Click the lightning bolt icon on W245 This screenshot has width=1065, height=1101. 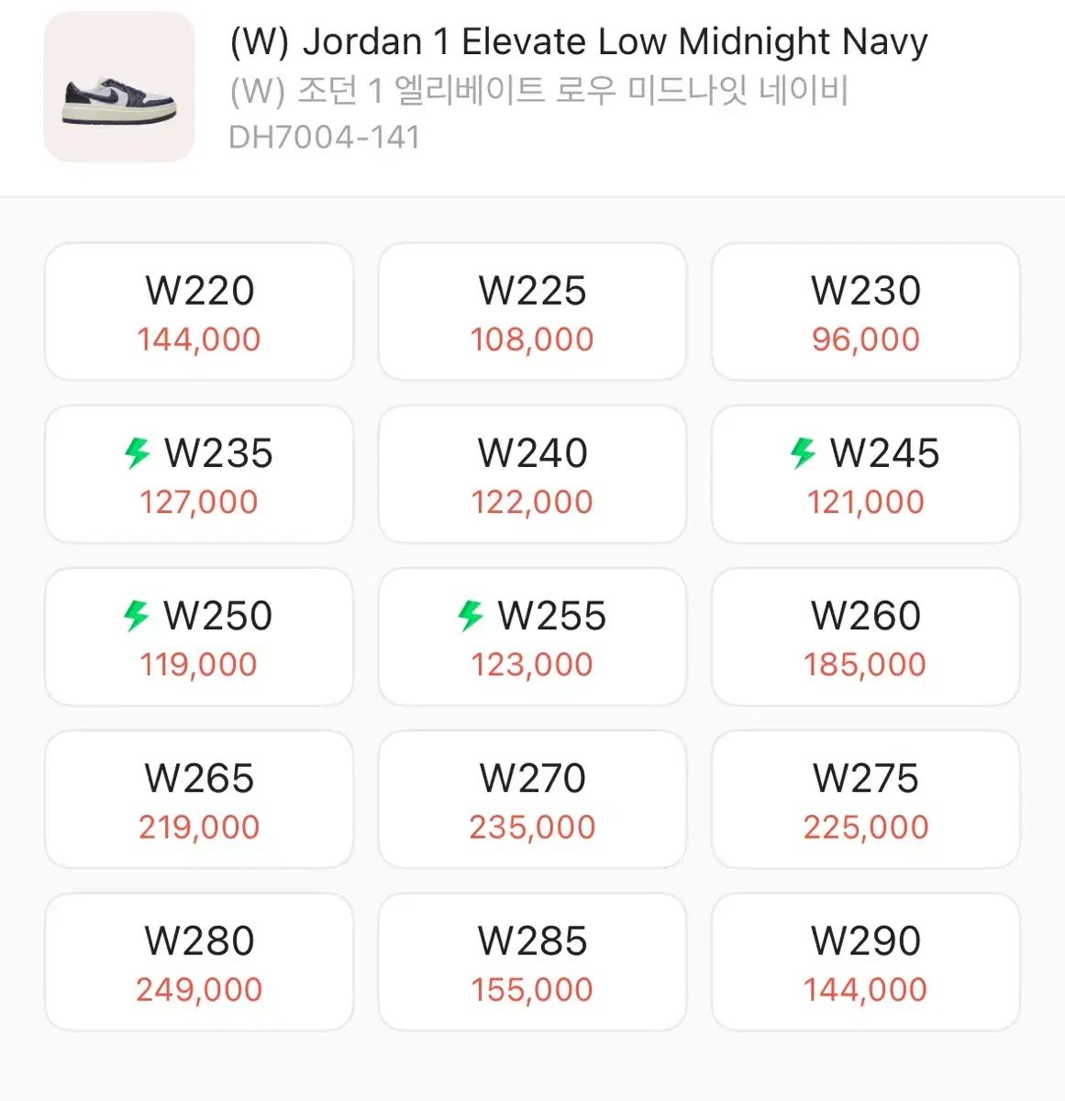pos(804,452)
